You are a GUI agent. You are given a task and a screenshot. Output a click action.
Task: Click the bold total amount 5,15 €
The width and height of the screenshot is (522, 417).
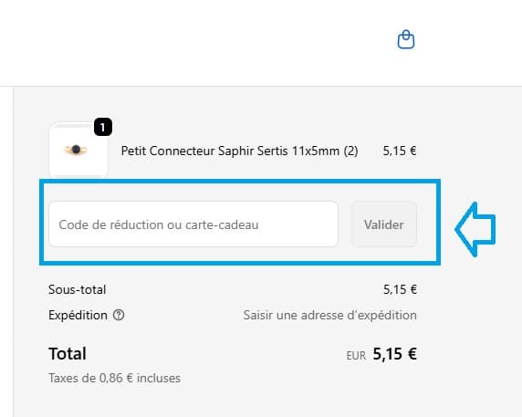pyautogui.click(x=394, y=353)
